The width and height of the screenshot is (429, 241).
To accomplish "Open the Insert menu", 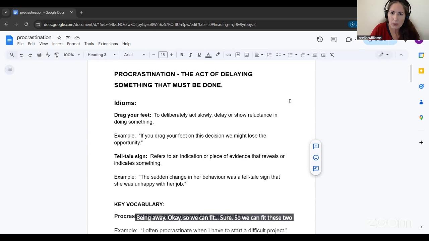I will point(57,44).
